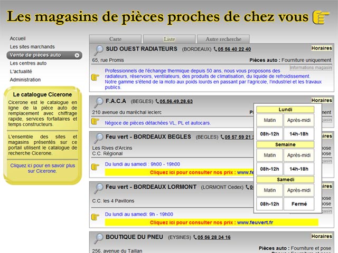Click the Semaine header in the hours popup
Screen dimensions: 338x253
pos(285,144)
